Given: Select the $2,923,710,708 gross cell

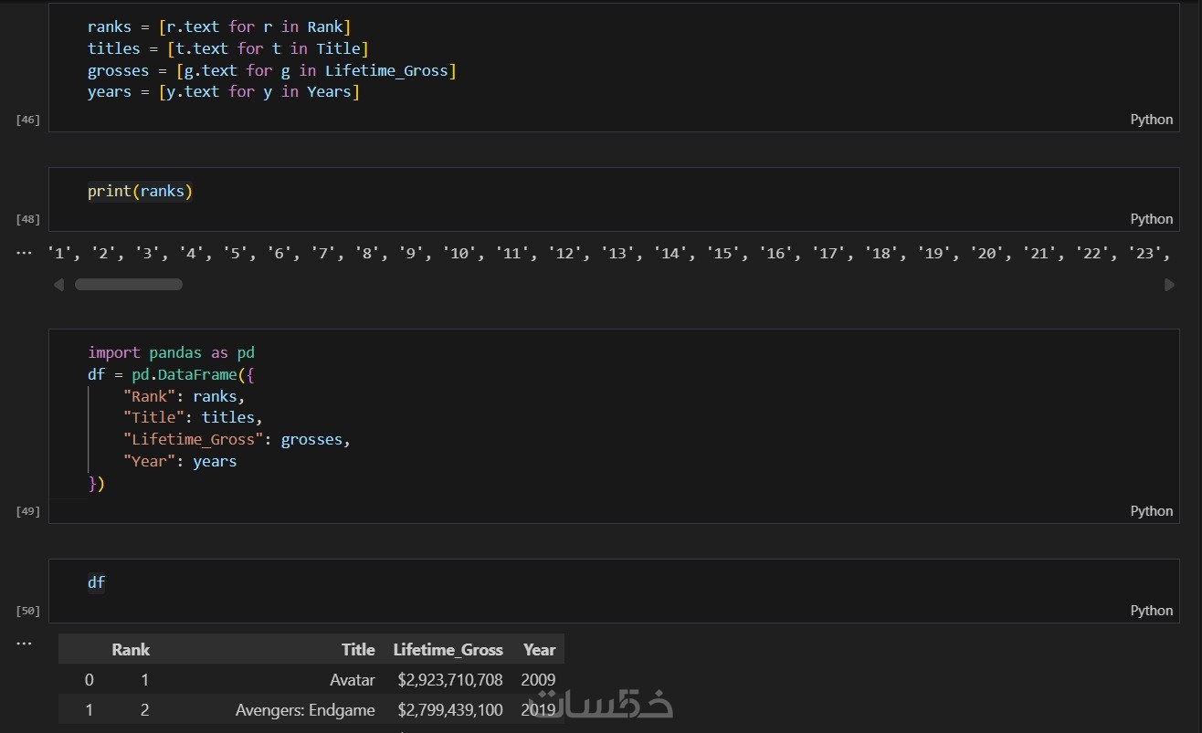Looking at the screenshot, I should [450, 680].
